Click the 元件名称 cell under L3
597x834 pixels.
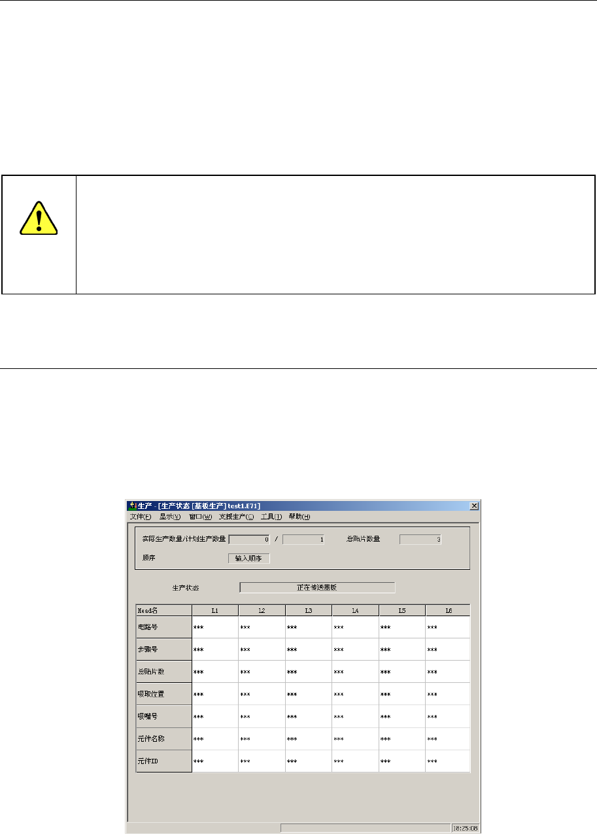point(309,738)
